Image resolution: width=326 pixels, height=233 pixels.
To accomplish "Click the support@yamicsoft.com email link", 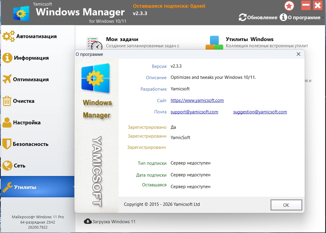I will (x=194, y=112).
